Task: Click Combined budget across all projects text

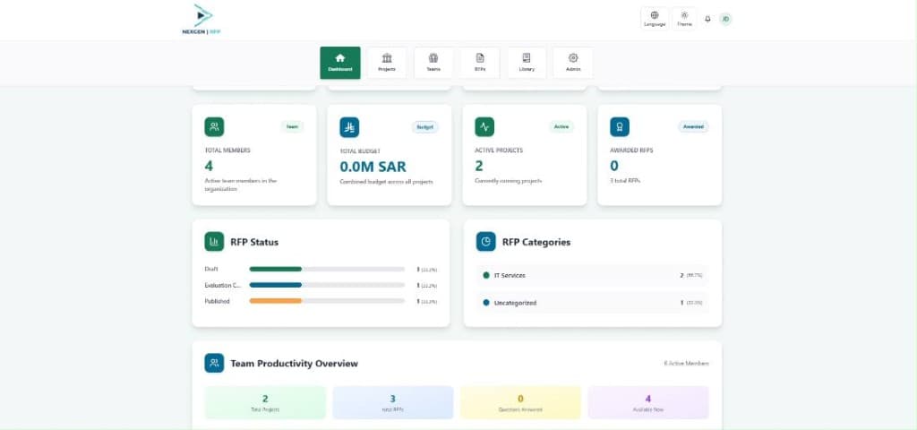Action: click(387, 182)
